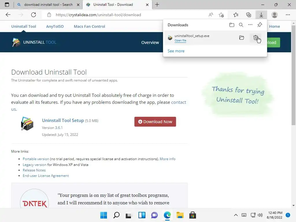
Task: Open the Uninstall Tool Setup link
Action: [63, 121]
